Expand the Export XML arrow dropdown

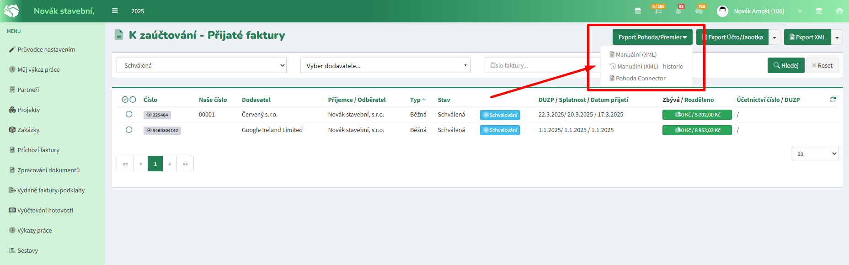pyautogui.click(x=837, y=37)
